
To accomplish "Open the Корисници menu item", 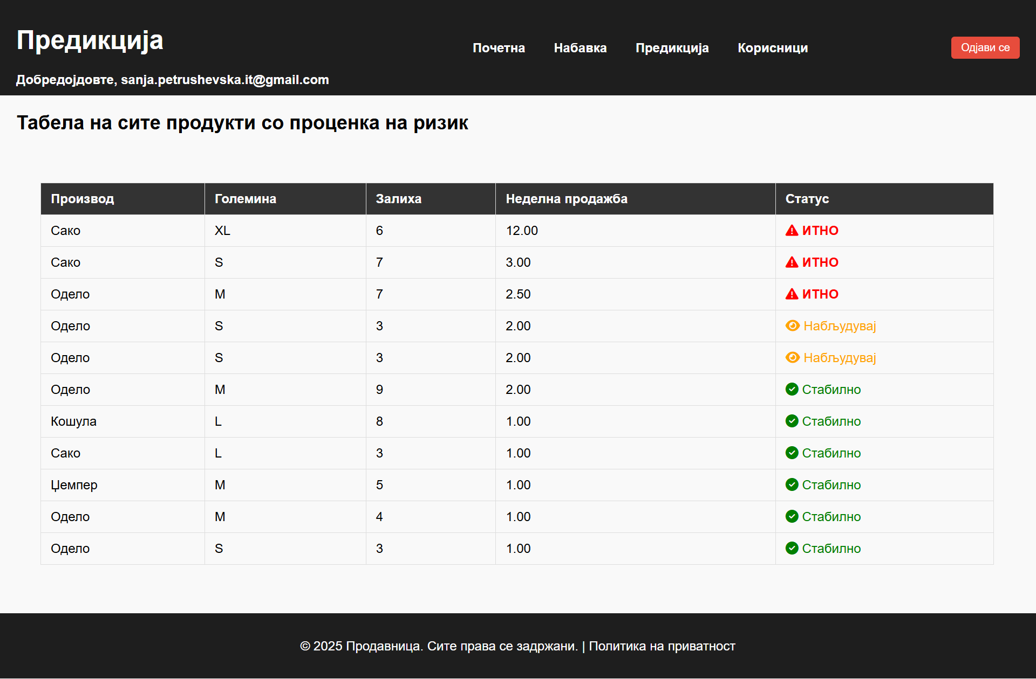I will pos(772,48).
